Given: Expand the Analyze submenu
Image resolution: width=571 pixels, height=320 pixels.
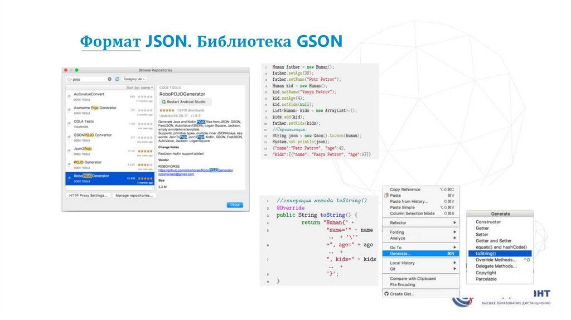Looking at the screenshot, I should pyautogui.click(x=420, y=238).
